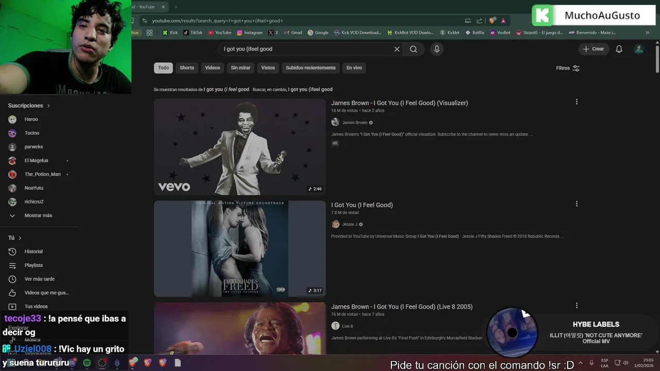Viewport: 660px width, 371px height.
Task: Expand the Tú section chevron
Action: coord(20,238)
